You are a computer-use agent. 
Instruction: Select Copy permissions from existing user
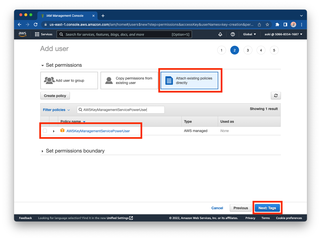(x=129, y=80)
